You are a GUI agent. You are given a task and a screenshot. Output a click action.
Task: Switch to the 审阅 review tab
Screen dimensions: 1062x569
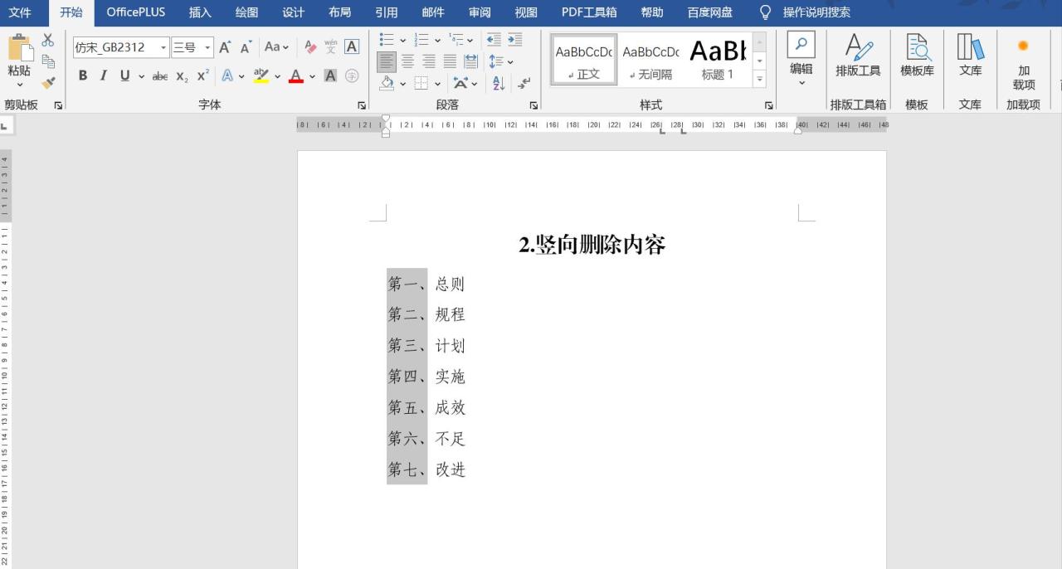tap(479, 12)
